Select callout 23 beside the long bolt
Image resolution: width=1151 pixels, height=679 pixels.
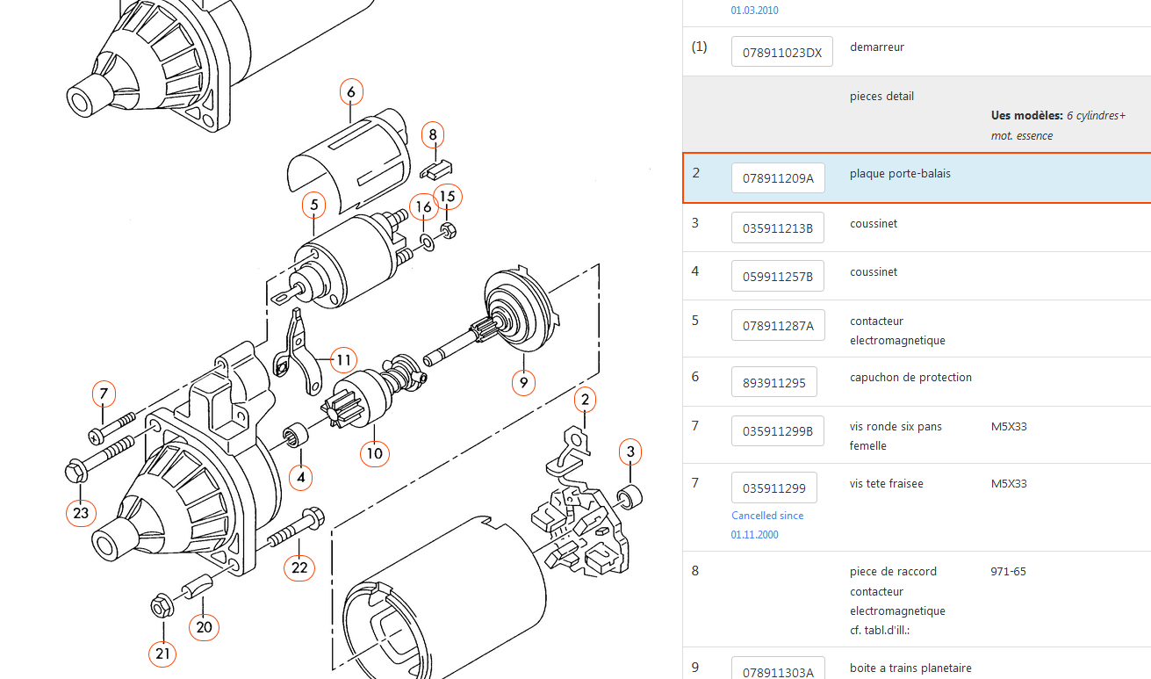coord(81,513)
